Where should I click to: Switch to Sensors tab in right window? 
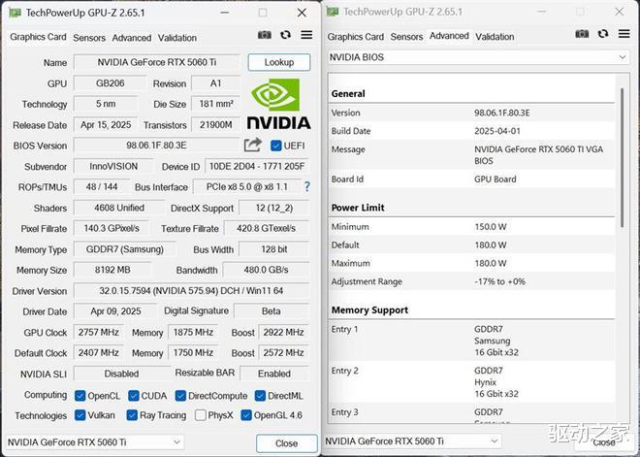(x=406, y=37)
